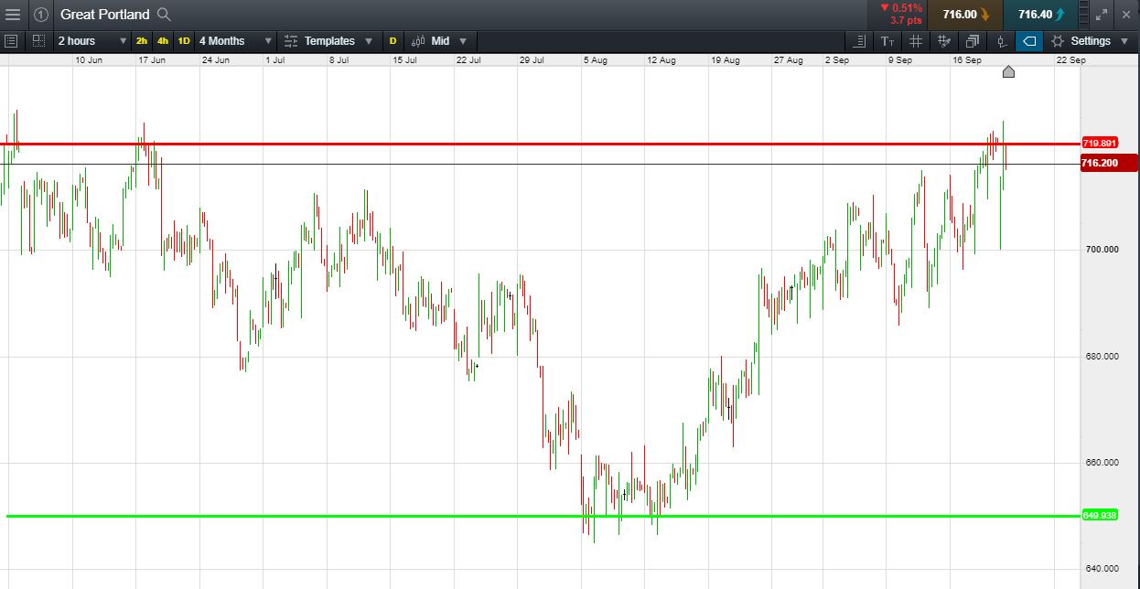Toggle the highlighted price label tag icon
Screen dimensions: 1140x589
(1028, 41)
